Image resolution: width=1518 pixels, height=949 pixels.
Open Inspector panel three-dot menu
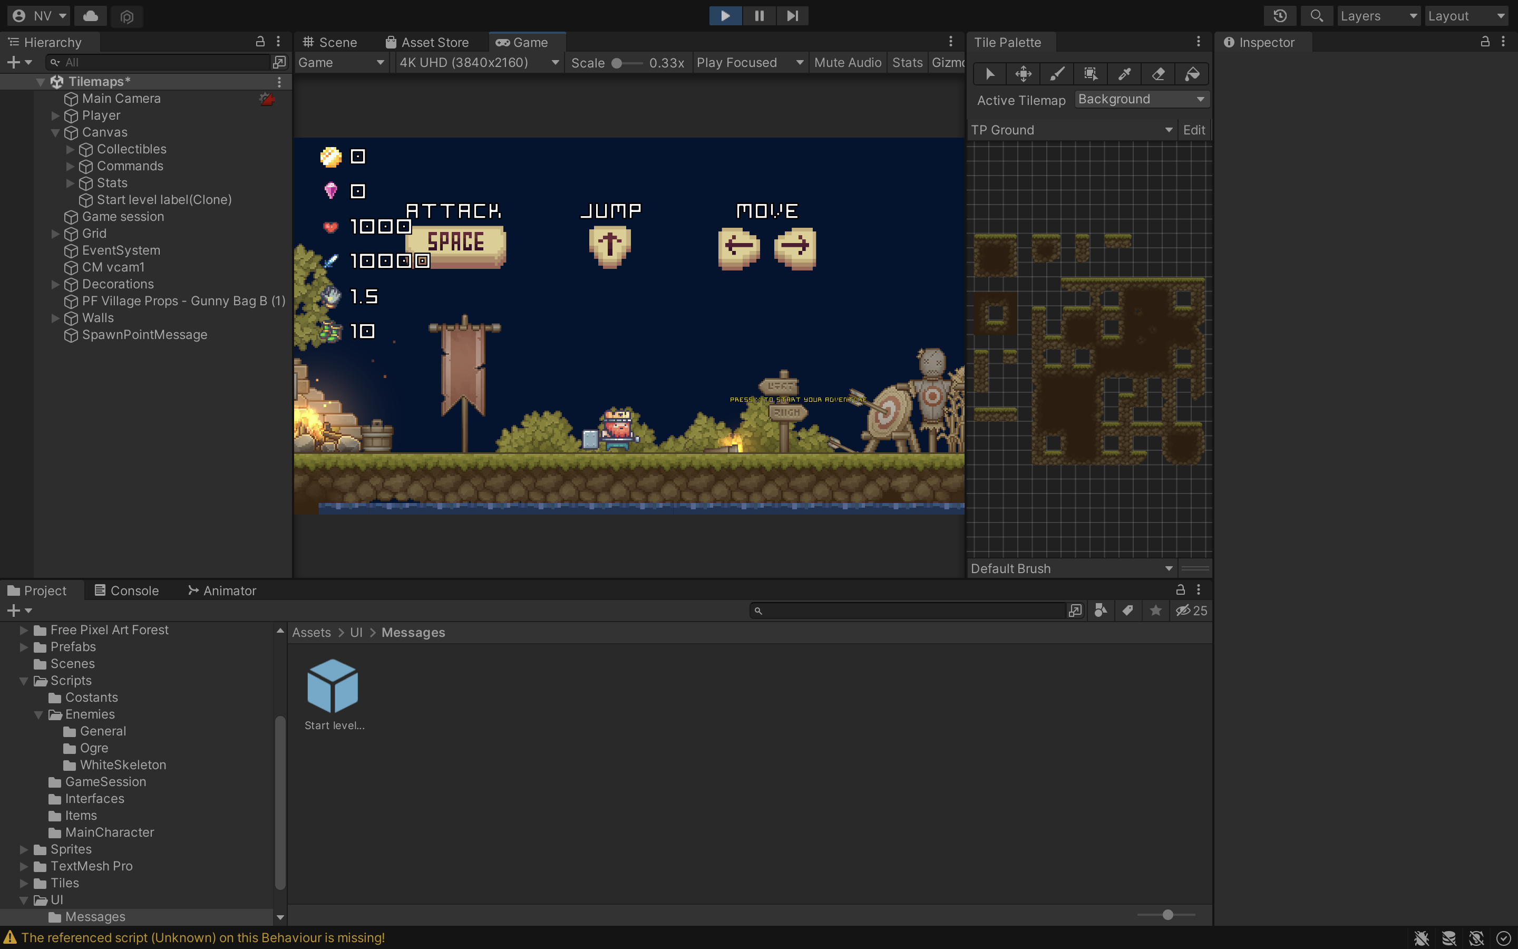coord(1503,42)
